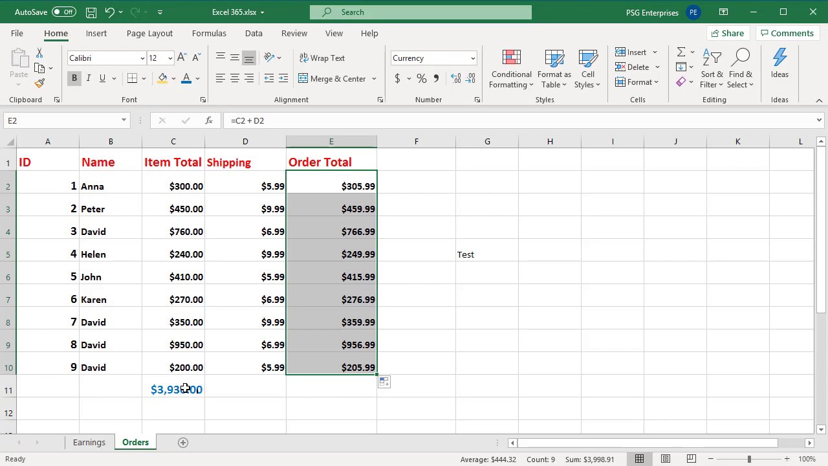Apply Comma Style format
Image resolution: width=828 pixels, height=466 pixels.
436,78
